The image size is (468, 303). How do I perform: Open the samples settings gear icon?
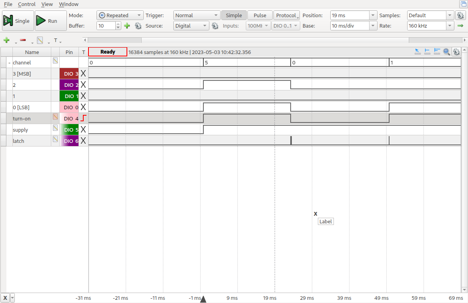tap(460, 16)
